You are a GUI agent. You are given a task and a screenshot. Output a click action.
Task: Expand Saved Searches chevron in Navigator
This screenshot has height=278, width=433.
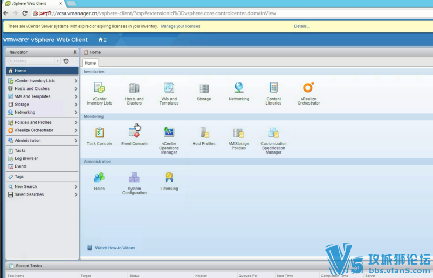[x=75, y=194]
